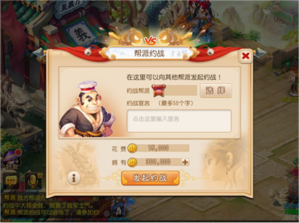The image size is (299, 223).
Task: Open the info help button in dialog
Action: coord(74,178)
